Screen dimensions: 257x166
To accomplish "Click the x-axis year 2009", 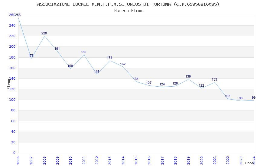I will click(57, 161).
